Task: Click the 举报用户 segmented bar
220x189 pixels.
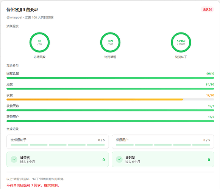Action: [163, 145]
